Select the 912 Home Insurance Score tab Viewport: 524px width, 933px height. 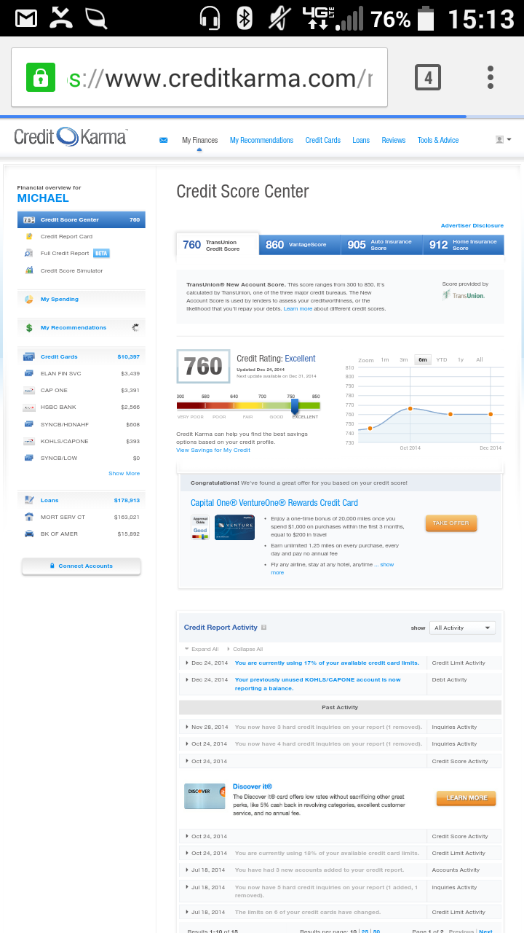point(464,245)
